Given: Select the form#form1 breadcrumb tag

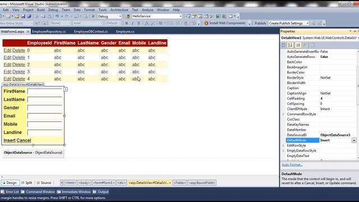Looking at the screenshot, I should click(x=103, y=182).
